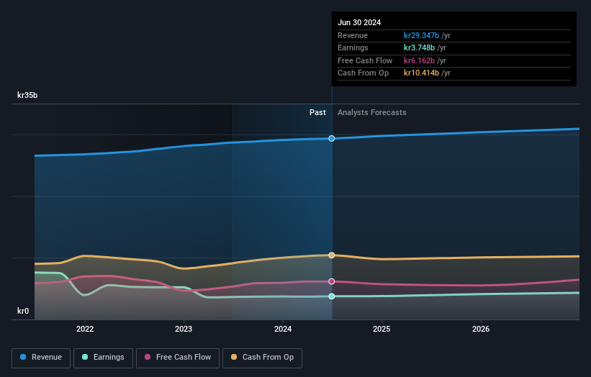591x377 pixels.
Task: Select the Cash From Op data point marker
Action: (x=332, y=255)
